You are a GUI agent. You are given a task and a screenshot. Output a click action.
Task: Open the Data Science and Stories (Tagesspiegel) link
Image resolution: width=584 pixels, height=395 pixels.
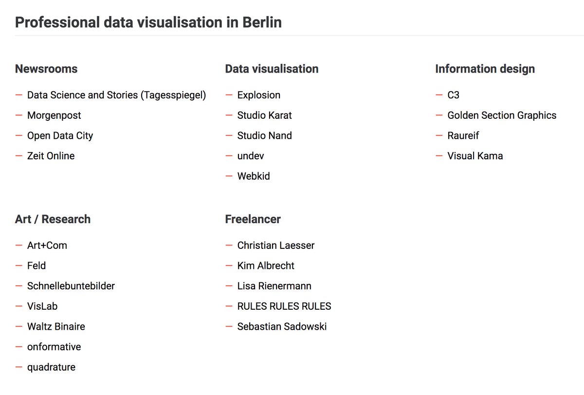tap(116, 95)
